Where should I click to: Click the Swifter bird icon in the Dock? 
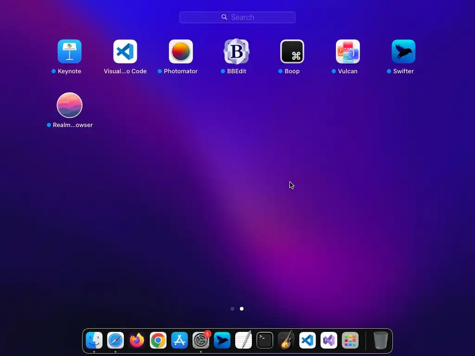point(222,340)
